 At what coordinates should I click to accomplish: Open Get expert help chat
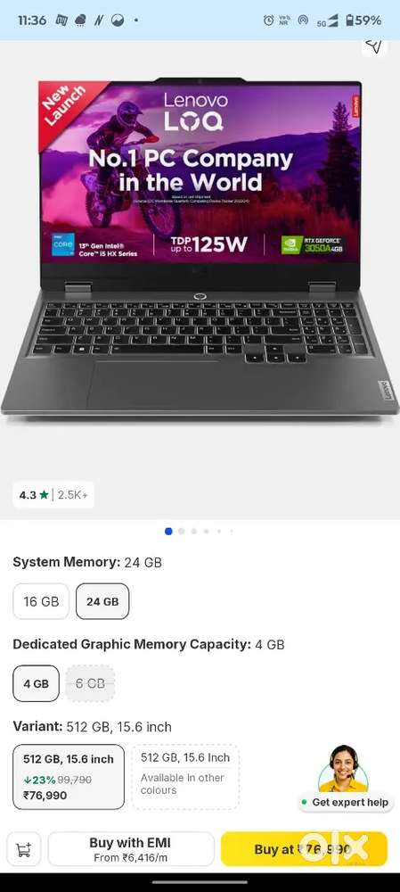pyautogui.click(x=346, y=802)
